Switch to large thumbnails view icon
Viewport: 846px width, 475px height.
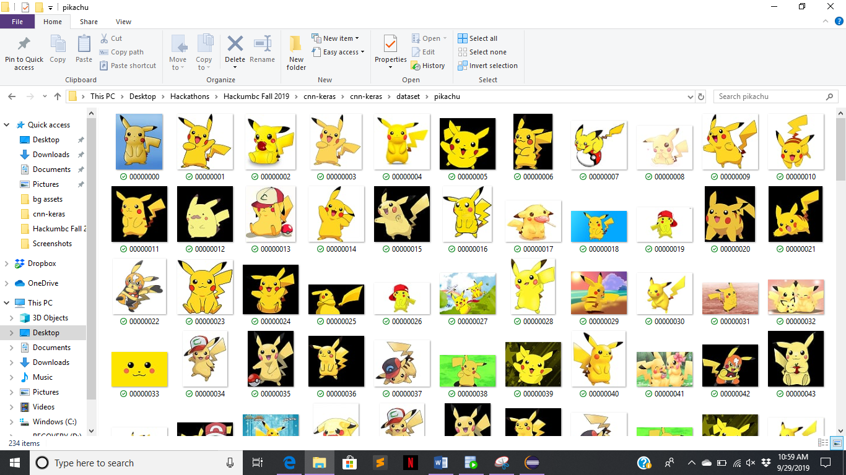(837, 443)
